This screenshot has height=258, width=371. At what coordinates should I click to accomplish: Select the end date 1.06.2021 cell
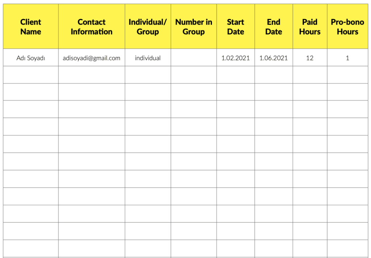274,58
